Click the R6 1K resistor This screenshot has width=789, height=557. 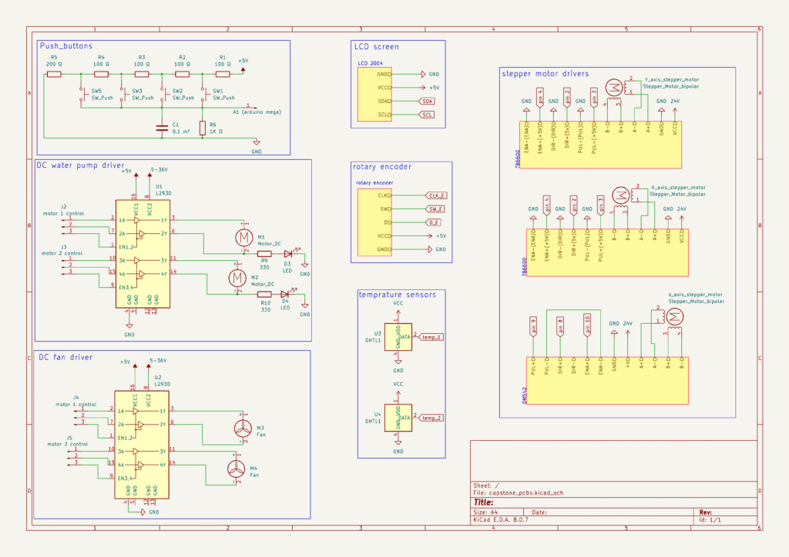(202, 128)
